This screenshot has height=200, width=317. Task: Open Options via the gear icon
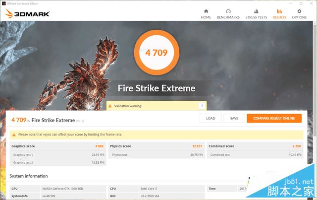point(299,11)
